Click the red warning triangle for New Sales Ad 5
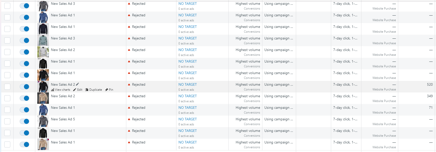This screenshot has height=152, width=436. 129,119
